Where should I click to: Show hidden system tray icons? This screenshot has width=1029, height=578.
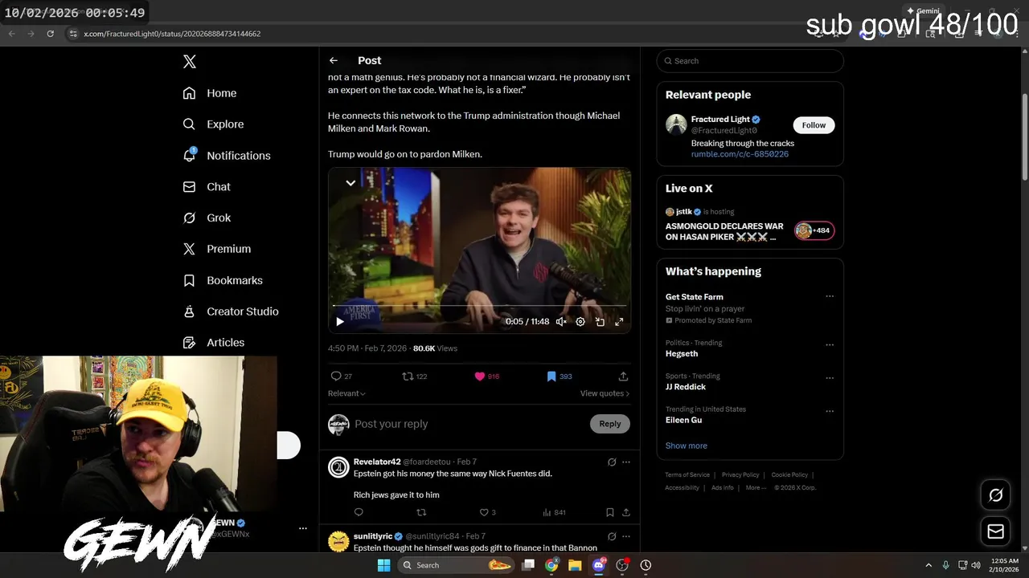pos(929,565)
